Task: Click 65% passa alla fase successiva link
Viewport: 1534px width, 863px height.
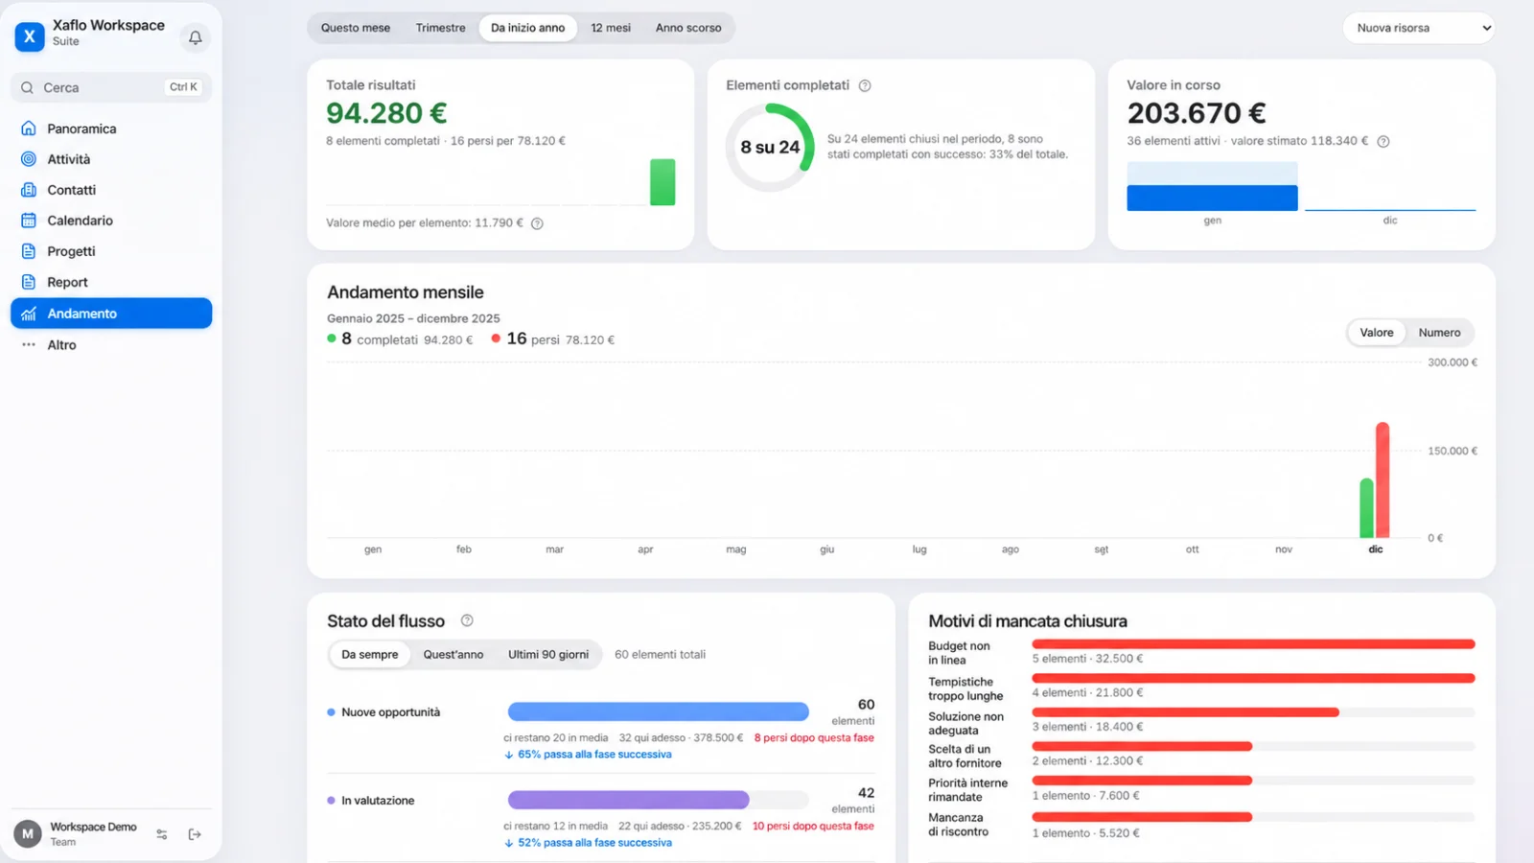Action: point(588,755)
